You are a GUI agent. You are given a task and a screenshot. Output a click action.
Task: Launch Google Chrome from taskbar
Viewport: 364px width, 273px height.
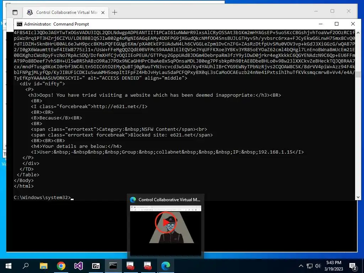(61, 266)
